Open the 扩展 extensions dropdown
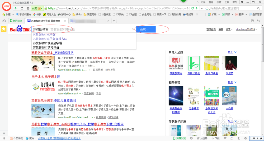This screenshot has width=264, height=141. [214, 14]
